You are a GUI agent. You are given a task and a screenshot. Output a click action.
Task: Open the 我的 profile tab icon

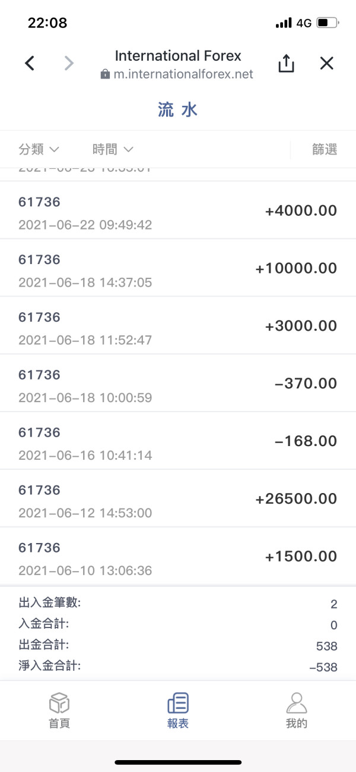[x=296, y=703]
